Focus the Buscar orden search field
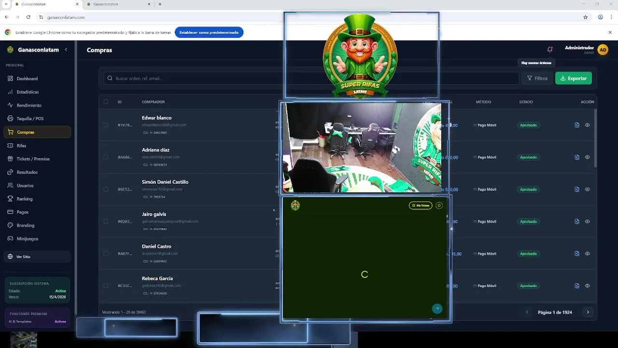This screenshot has height=348, width=618. (311, 78)
